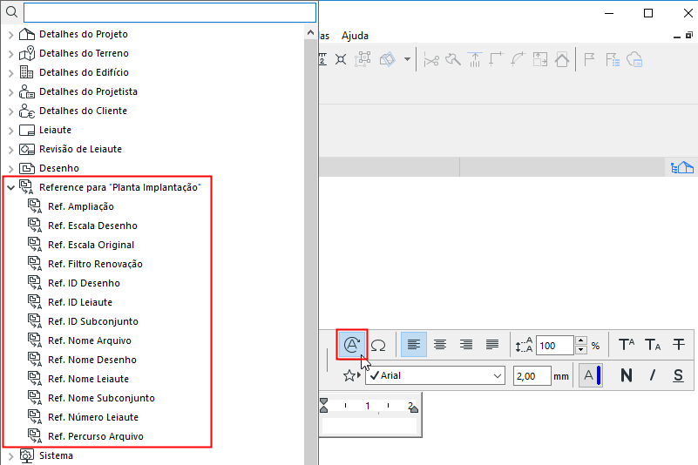Align text right

pyautogui.click(x=466, y=345)
